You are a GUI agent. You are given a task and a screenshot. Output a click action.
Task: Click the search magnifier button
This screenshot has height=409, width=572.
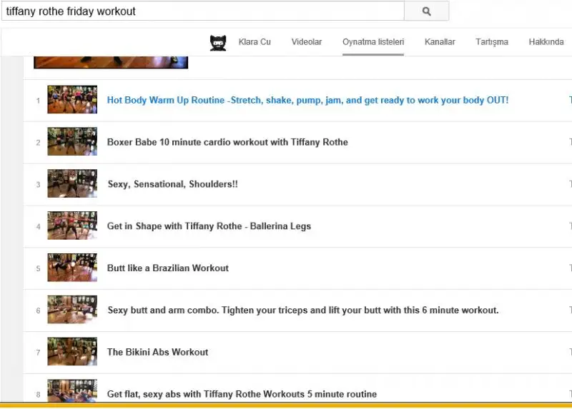click(x=426, y=11)
